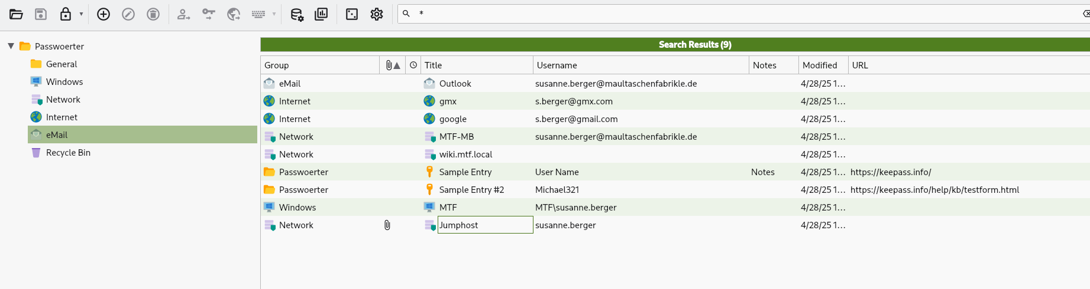Click the search magnifier icon
The height and width of the screenshot is (289, 1090).
[406, 14]
